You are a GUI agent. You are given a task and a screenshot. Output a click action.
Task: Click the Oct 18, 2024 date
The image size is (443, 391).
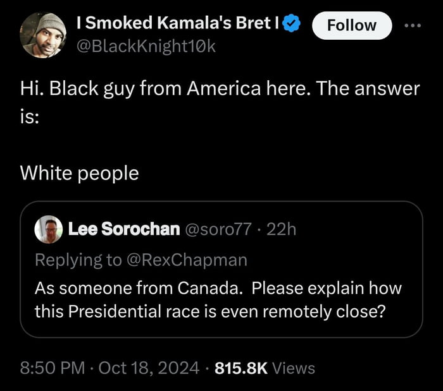[x=149, y=368]
